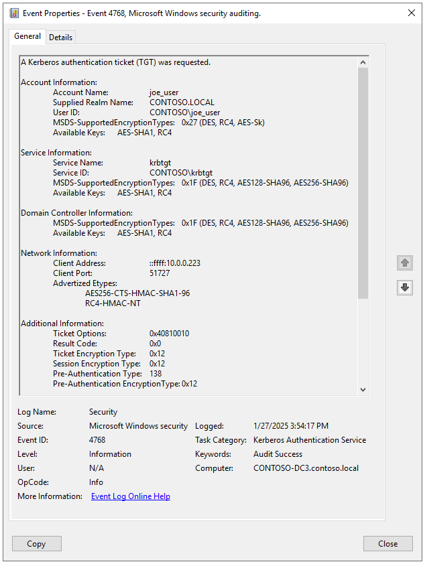This screenshot has height=562, width=423.
Task: Click the Session Encryption Type value 0x12
Action: click(x=157, y=364)
